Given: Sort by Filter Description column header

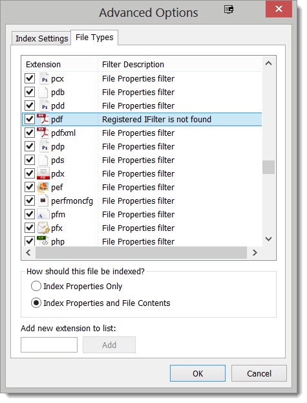Looking at the screenshot, I should 133,64.
